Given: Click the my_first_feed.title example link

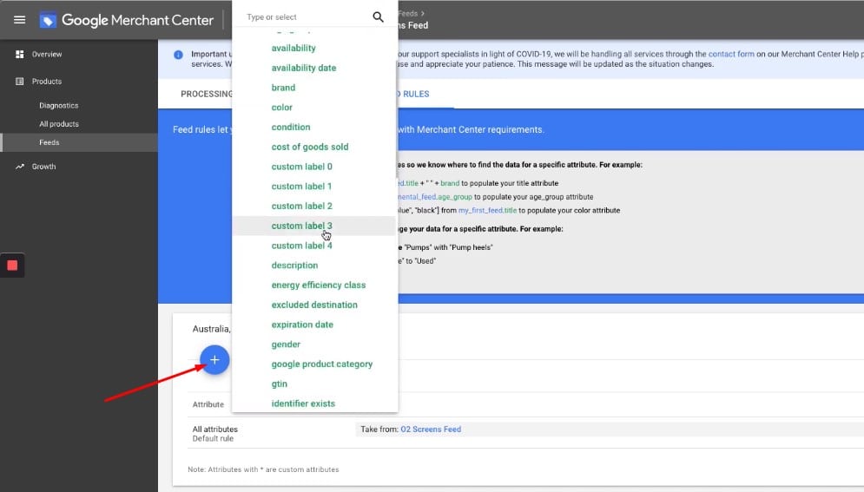Looking at the screenshot, I should 487,210.
